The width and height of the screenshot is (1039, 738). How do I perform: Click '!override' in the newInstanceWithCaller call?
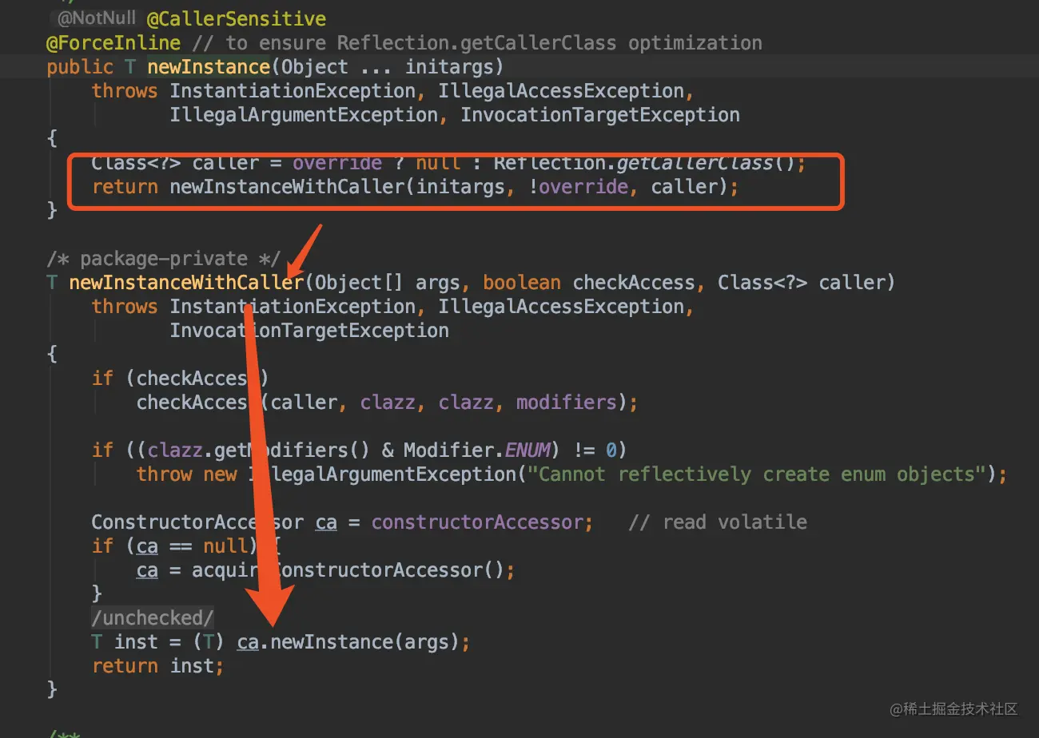(578, 186)
